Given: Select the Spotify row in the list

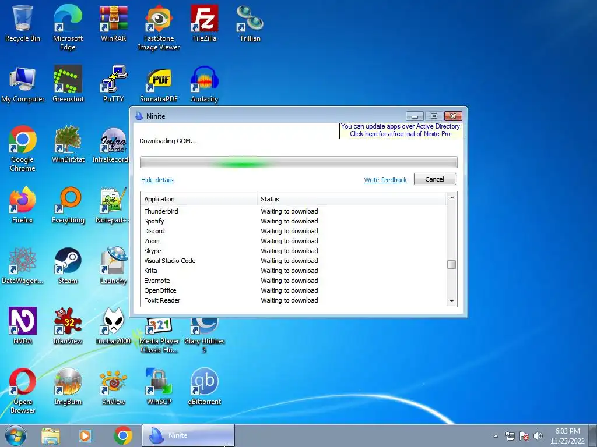Looking at the screenshot, I should coord(294,221).
